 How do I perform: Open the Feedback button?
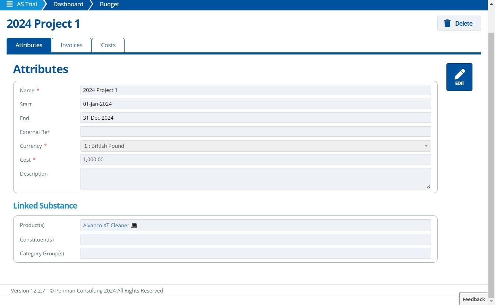point(473,299)
